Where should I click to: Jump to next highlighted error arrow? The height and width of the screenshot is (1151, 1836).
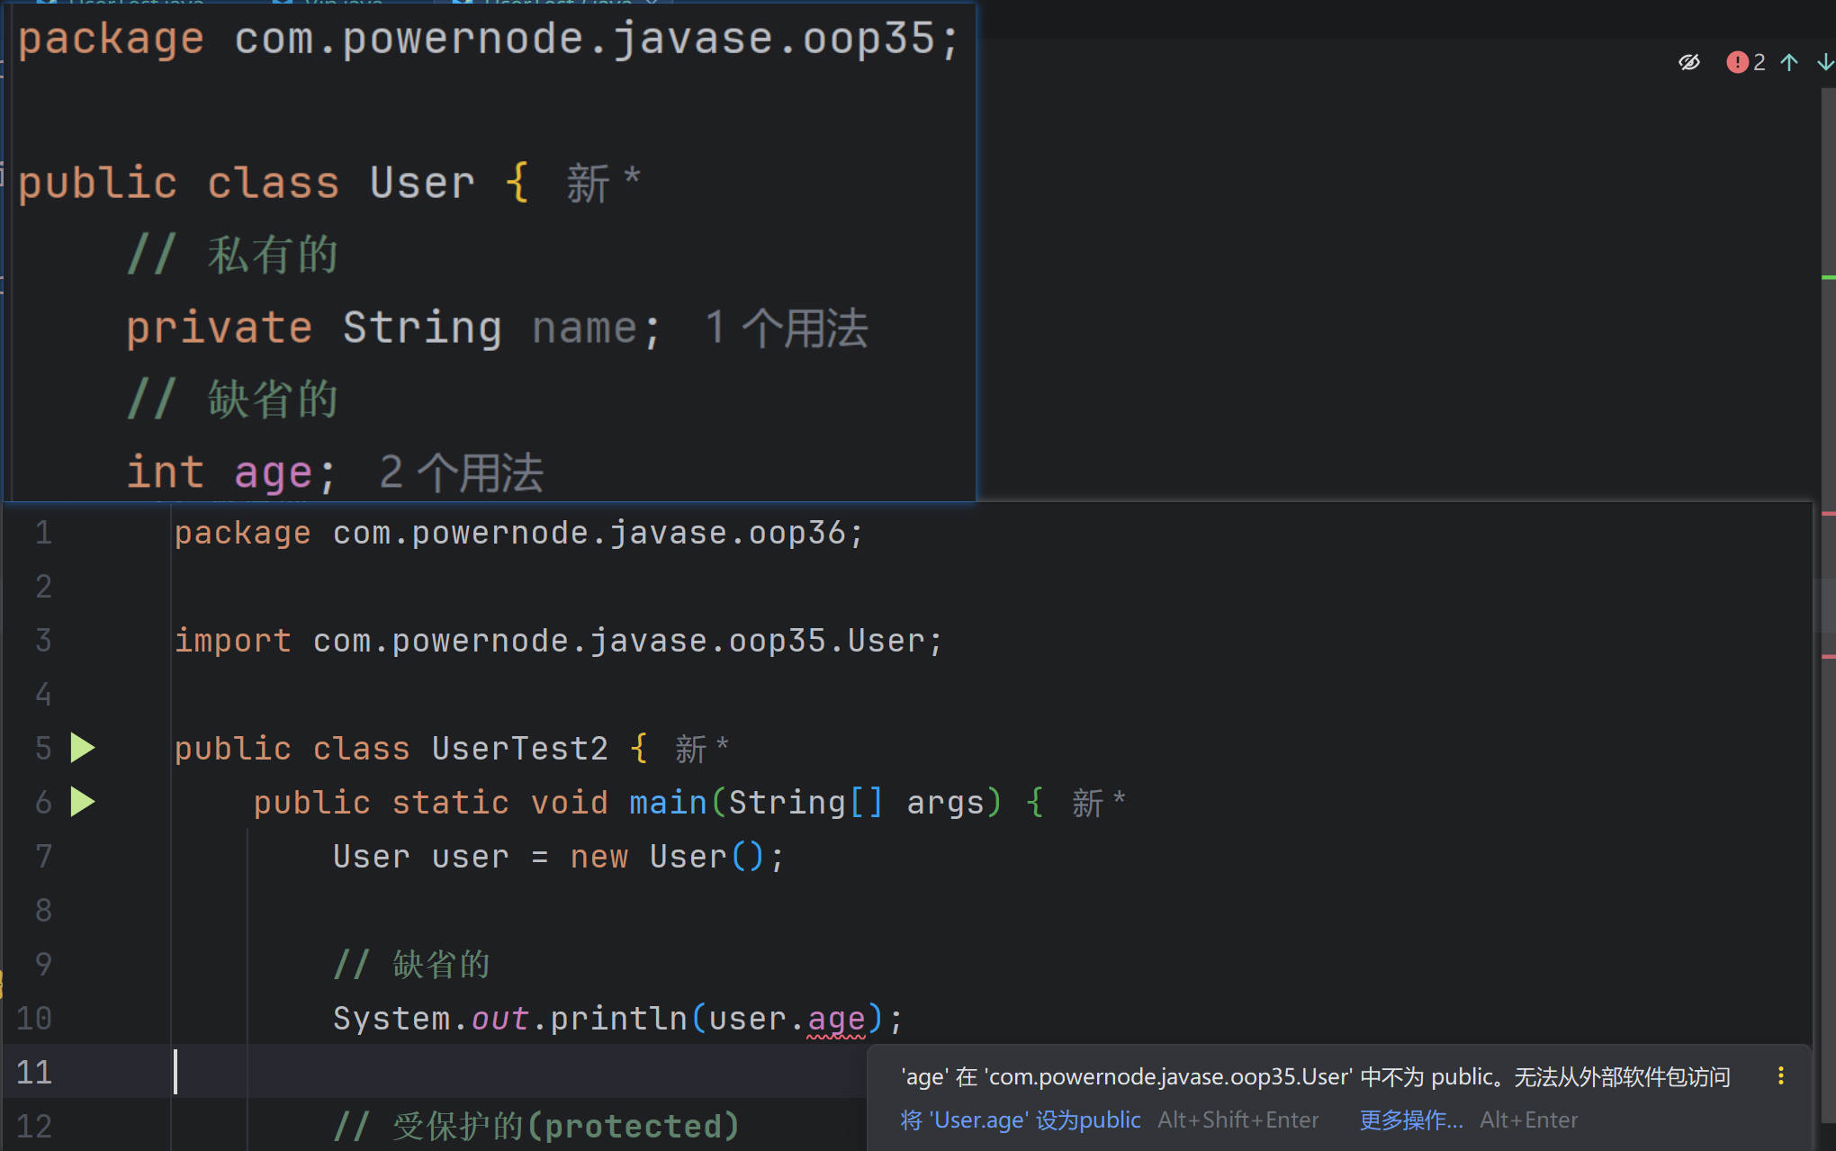(x=1824, y=62)
